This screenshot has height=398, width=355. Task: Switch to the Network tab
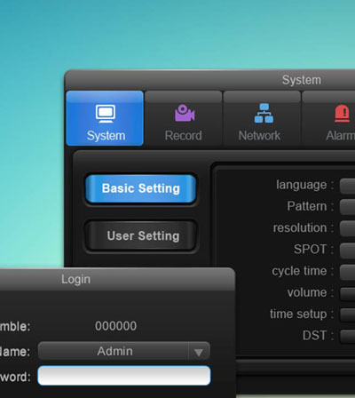(x=262, y=118)
